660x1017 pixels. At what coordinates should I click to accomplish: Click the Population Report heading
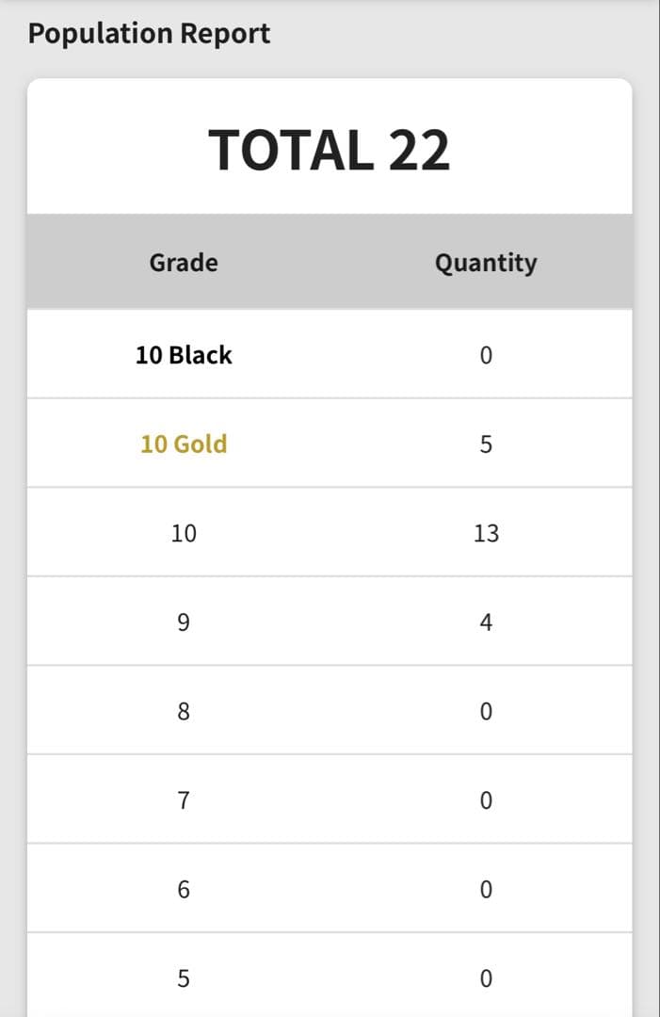pos(149,34)
